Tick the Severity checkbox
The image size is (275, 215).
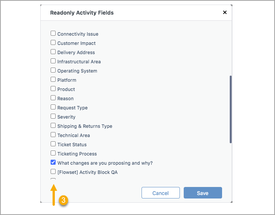(x=53, y=116)
